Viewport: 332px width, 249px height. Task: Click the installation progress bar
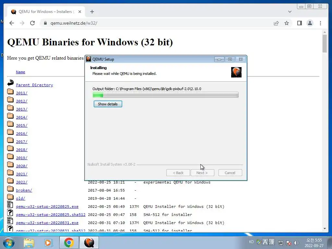pyautogui.click(x=165, y=95)
